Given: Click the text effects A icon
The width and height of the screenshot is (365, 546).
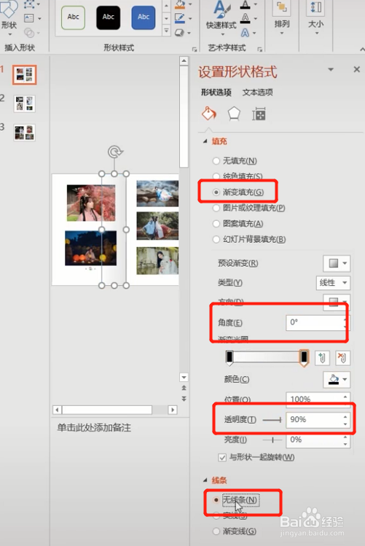Looking at the screenshot, I should pos(246,33).
